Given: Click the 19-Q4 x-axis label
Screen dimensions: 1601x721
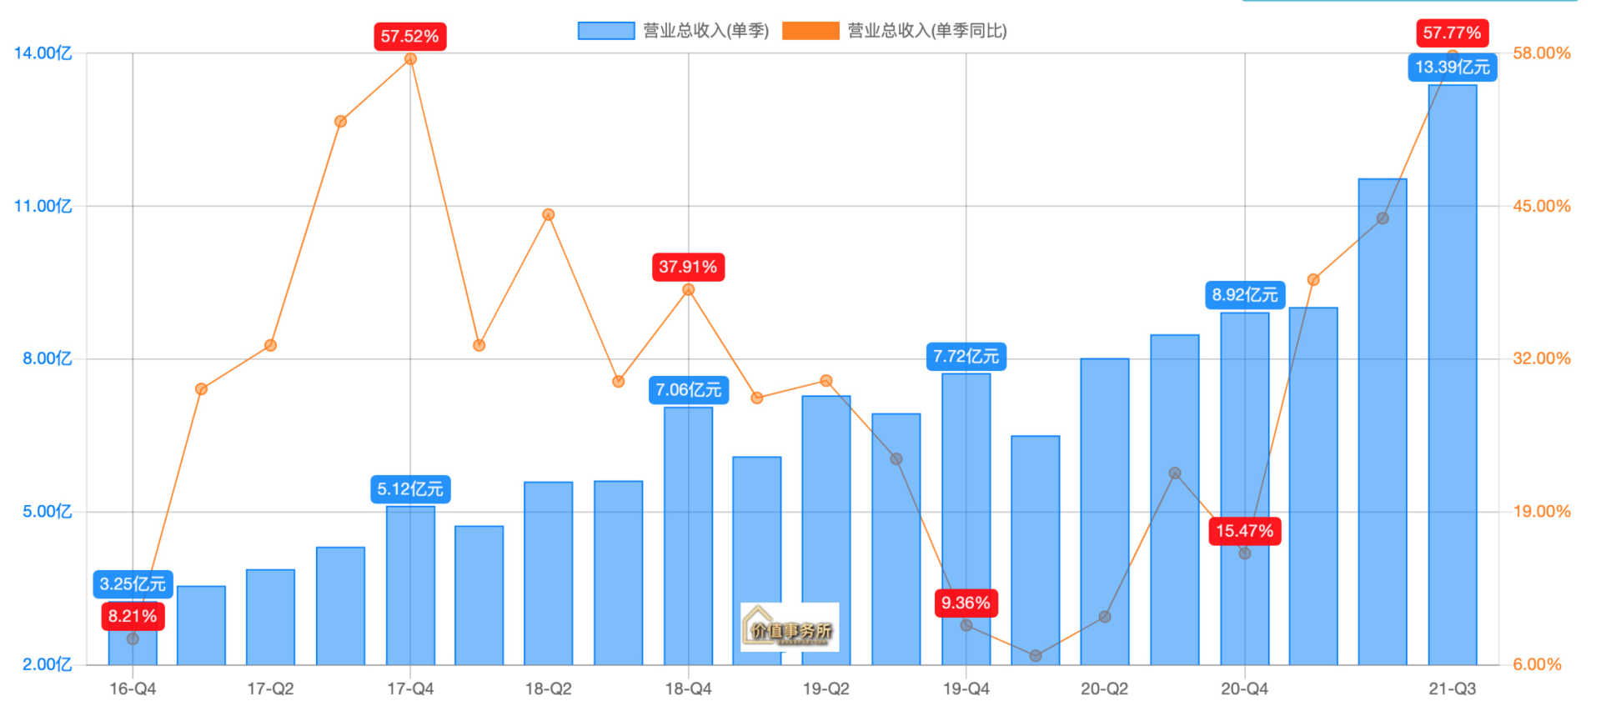Looking at the screenshot, I should (x=966, y=689).
